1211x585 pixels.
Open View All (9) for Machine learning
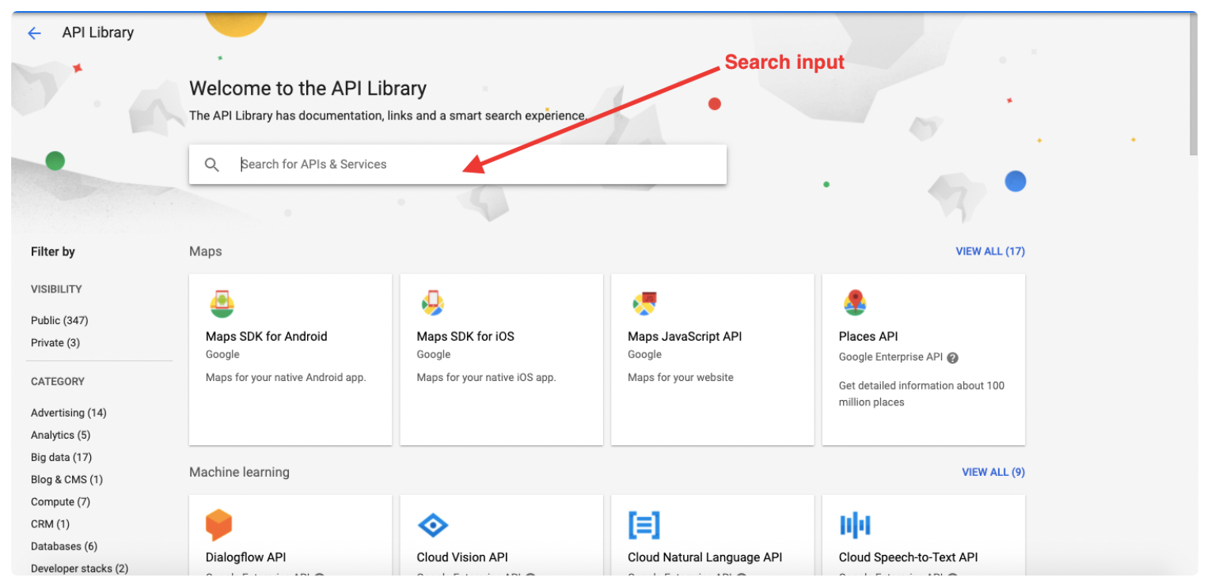993,472
